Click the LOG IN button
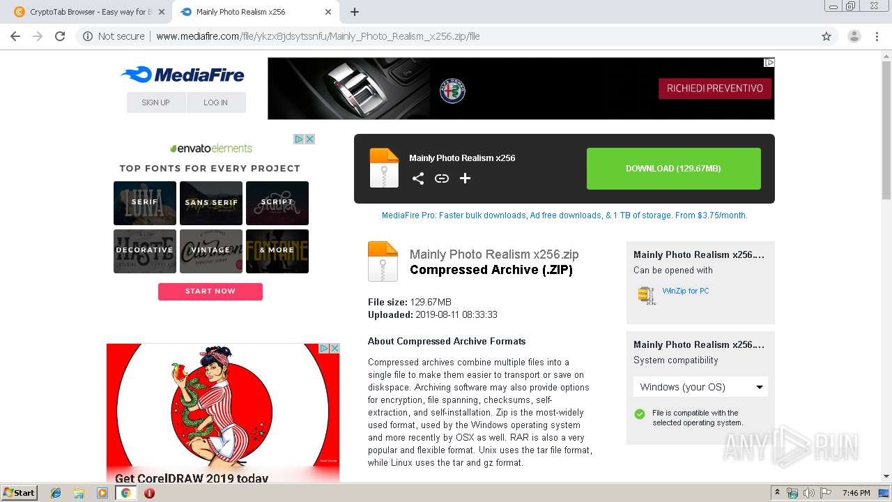This screenshot has width=892, height=502. pos(216,102)
